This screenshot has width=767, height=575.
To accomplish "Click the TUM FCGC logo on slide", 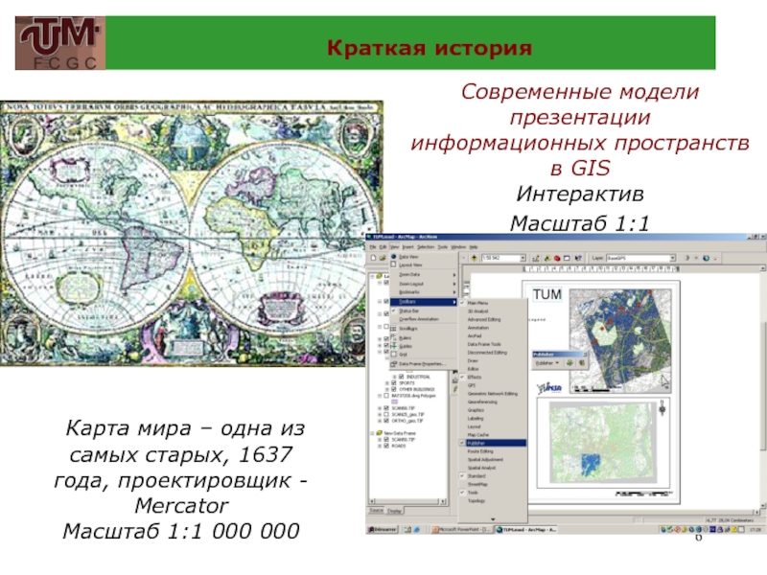I will [x=60, y=43].
